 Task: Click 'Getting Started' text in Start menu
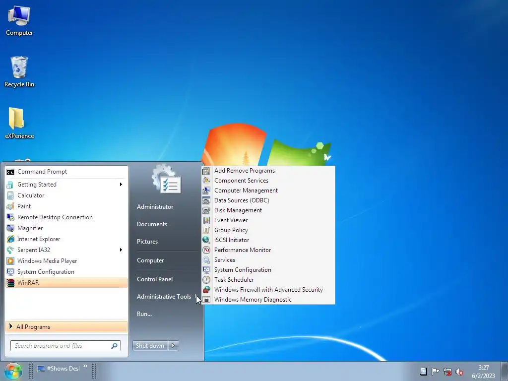(x=37, y=185)
